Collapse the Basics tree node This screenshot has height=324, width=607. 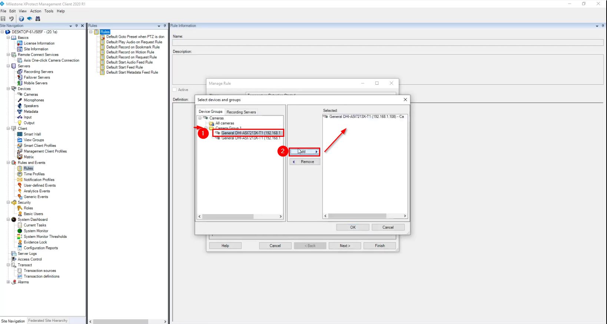8,38
